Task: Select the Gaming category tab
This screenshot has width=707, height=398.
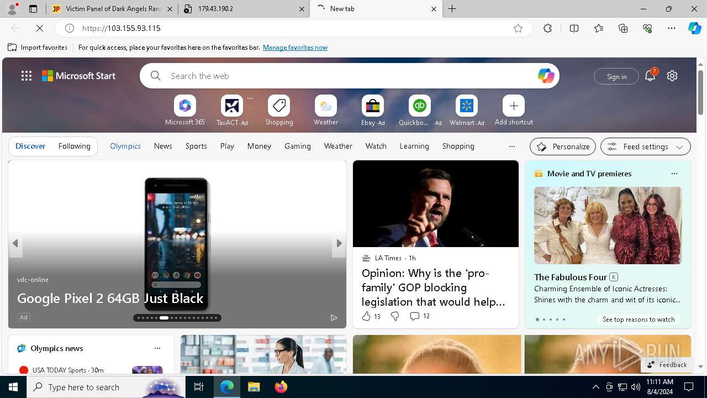Action: 298,146
